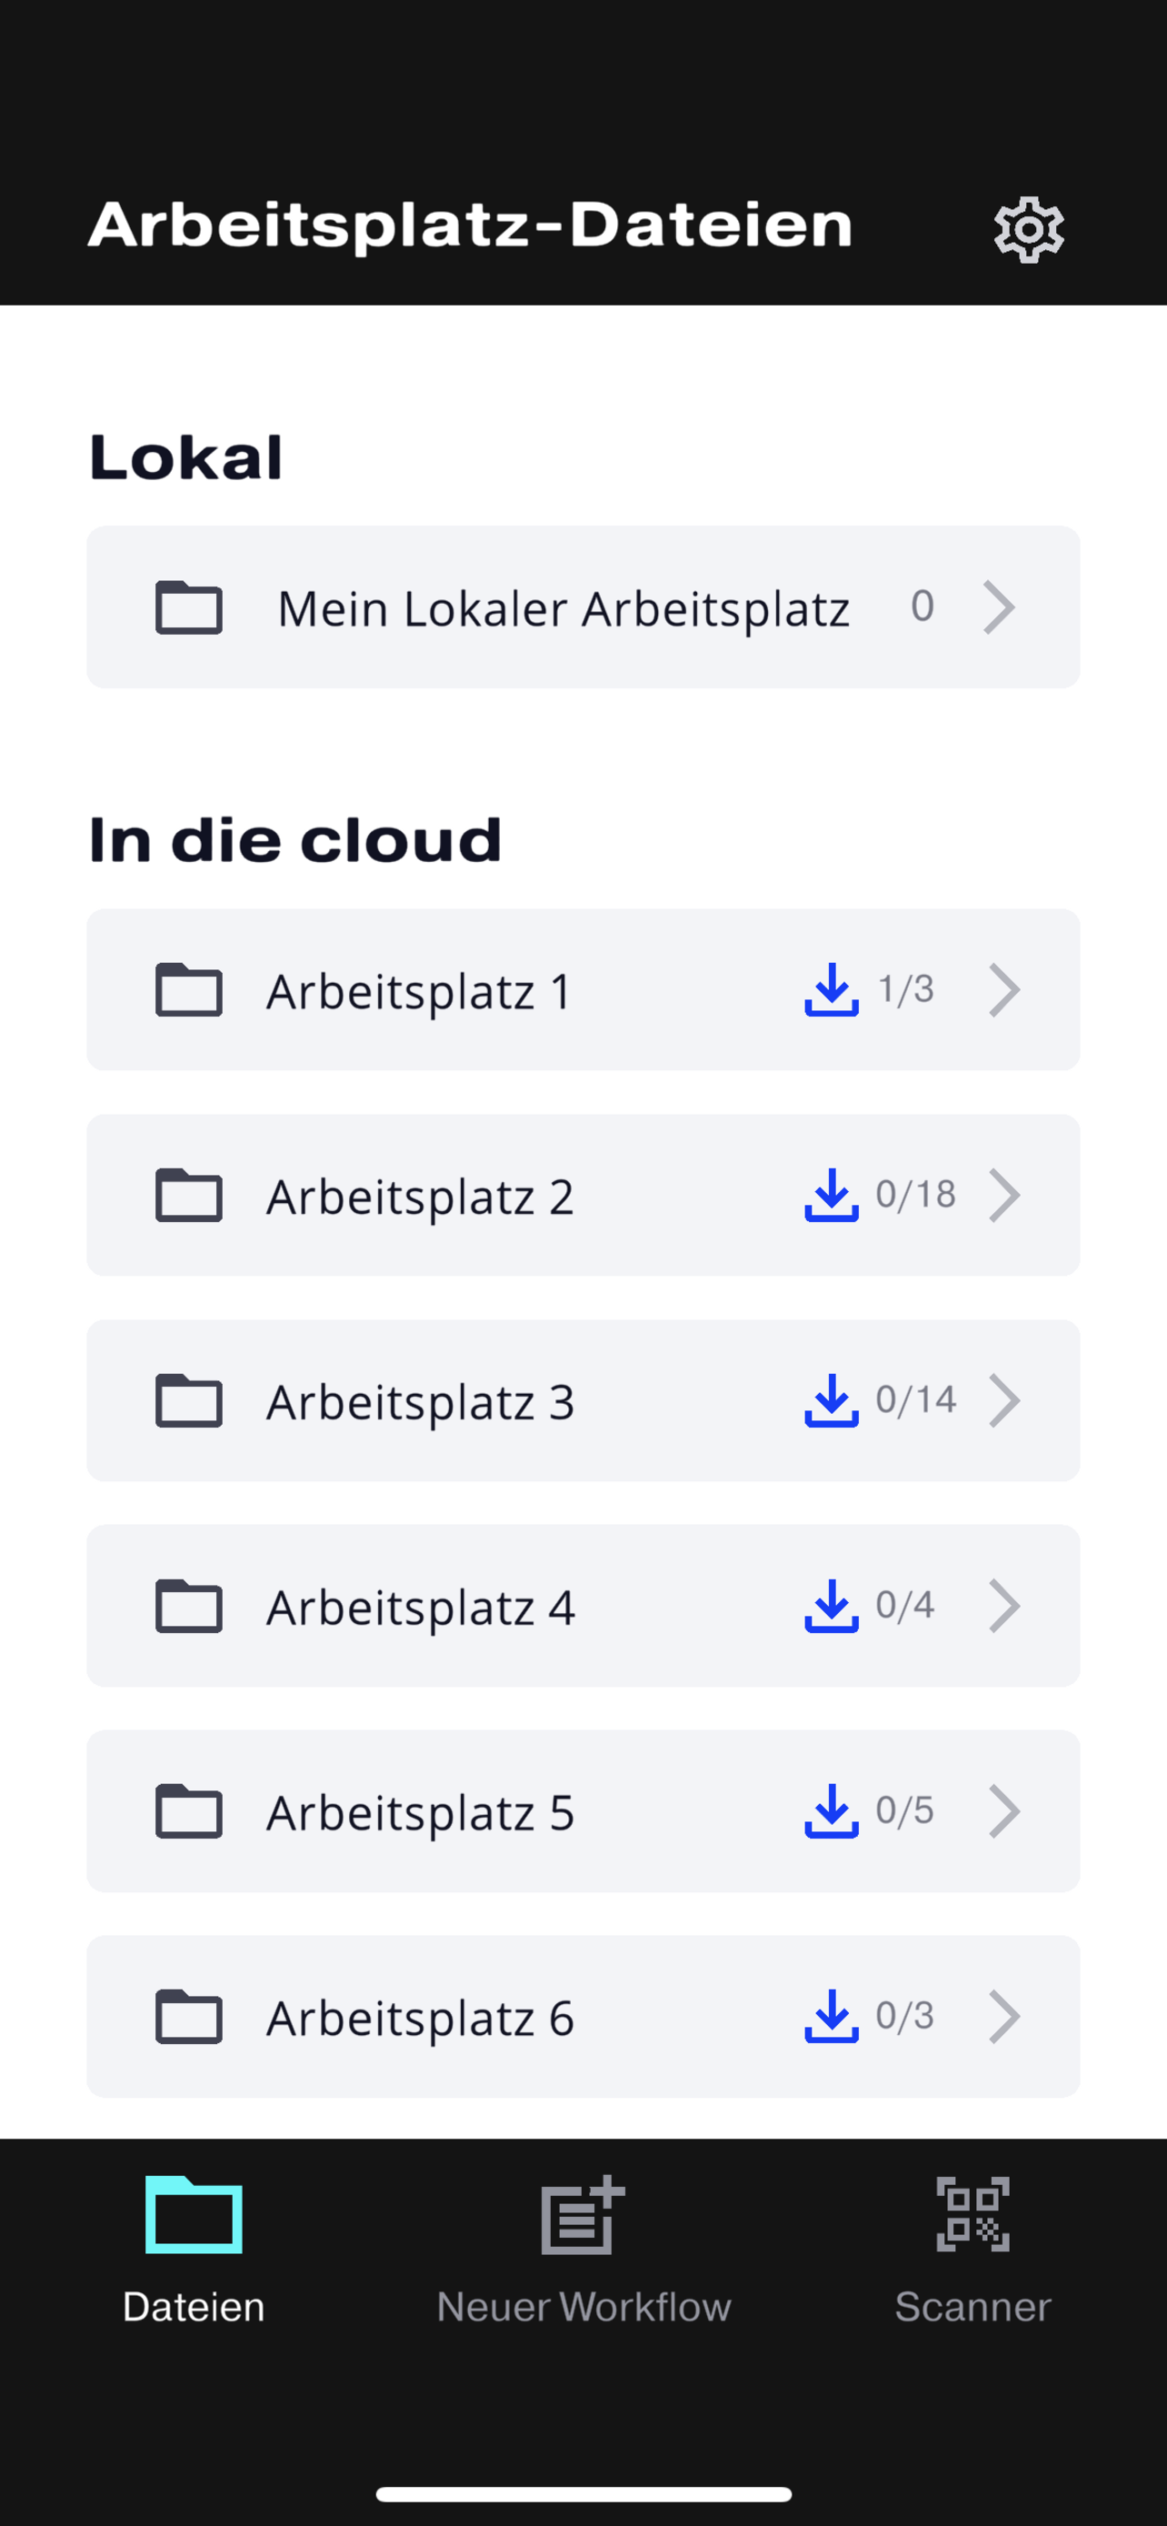Download Arbeitsplatz 6 cloud files
1167x2526 pixels.
(831, 2016)
